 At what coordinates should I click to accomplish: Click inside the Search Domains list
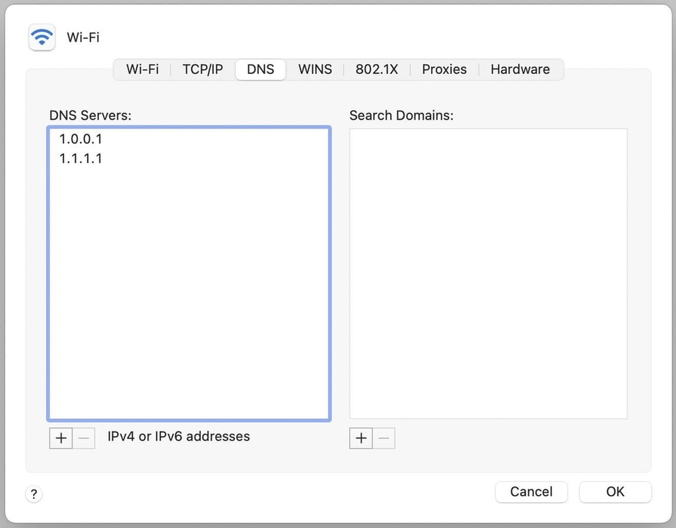pos(488,274)
